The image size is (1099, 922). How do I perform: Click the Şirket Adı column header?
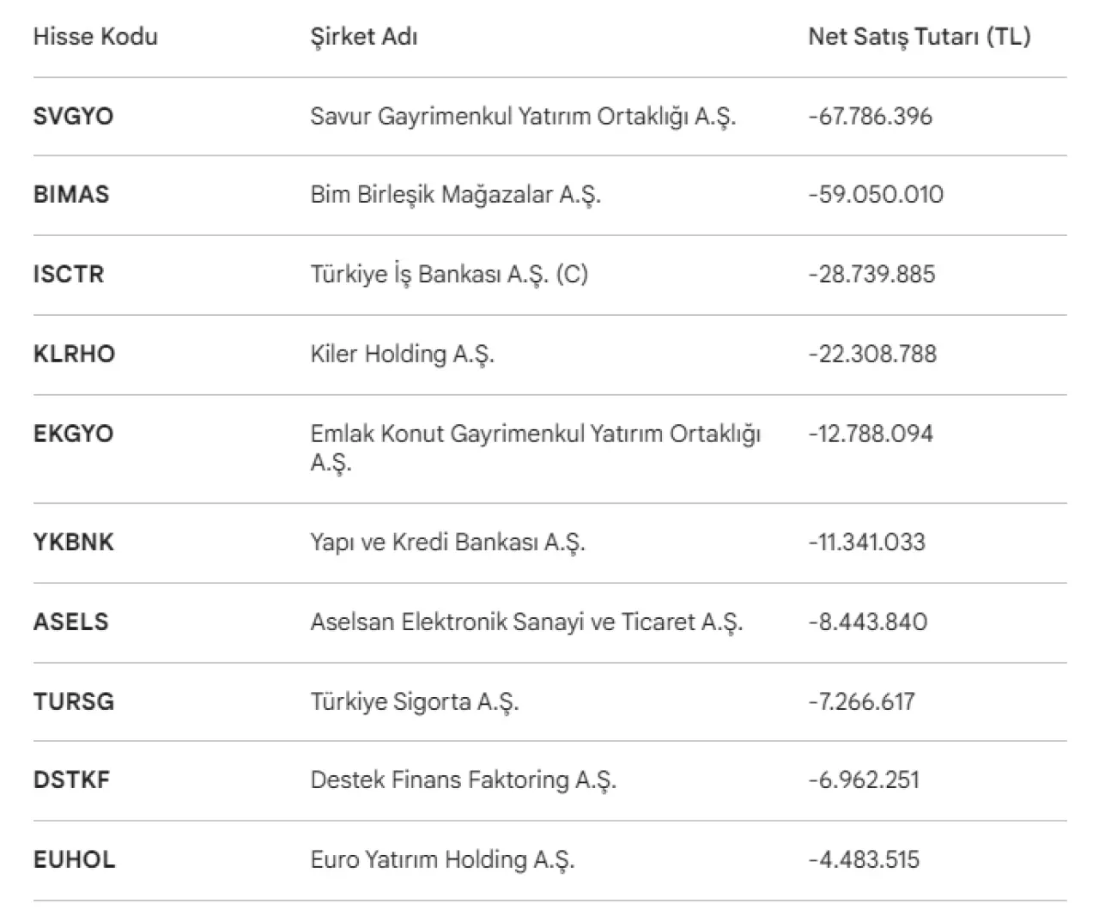tap(364, 37)
